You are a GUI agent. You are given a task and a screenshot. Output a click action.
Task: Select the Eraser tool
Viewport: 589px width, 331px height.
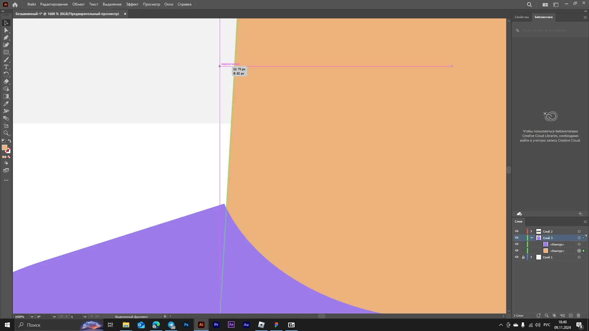point(6,82)
